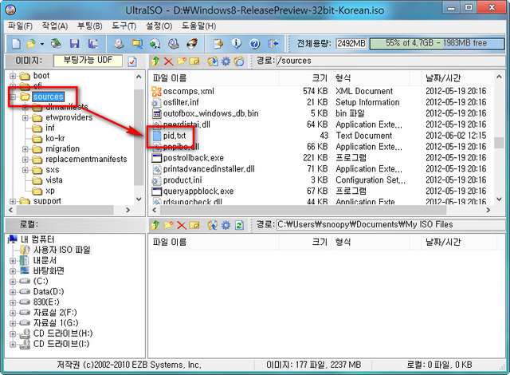The height and width of the screenshot is (375, 510).
Task: Open help with the question mark icon
Action: point(255,44)
